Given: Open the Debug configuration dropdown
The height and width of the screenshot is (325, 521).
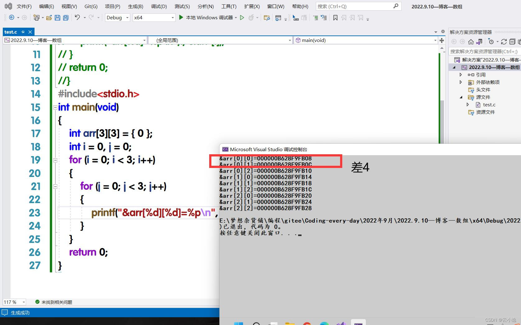Looking at the screenshot, I should tap(118, 18).
